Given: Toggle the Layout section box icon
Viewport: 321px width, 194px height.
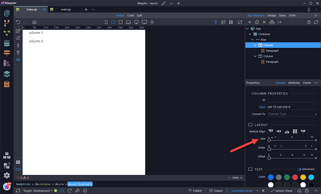Looking at the screenshot, I should pos(250,124).
